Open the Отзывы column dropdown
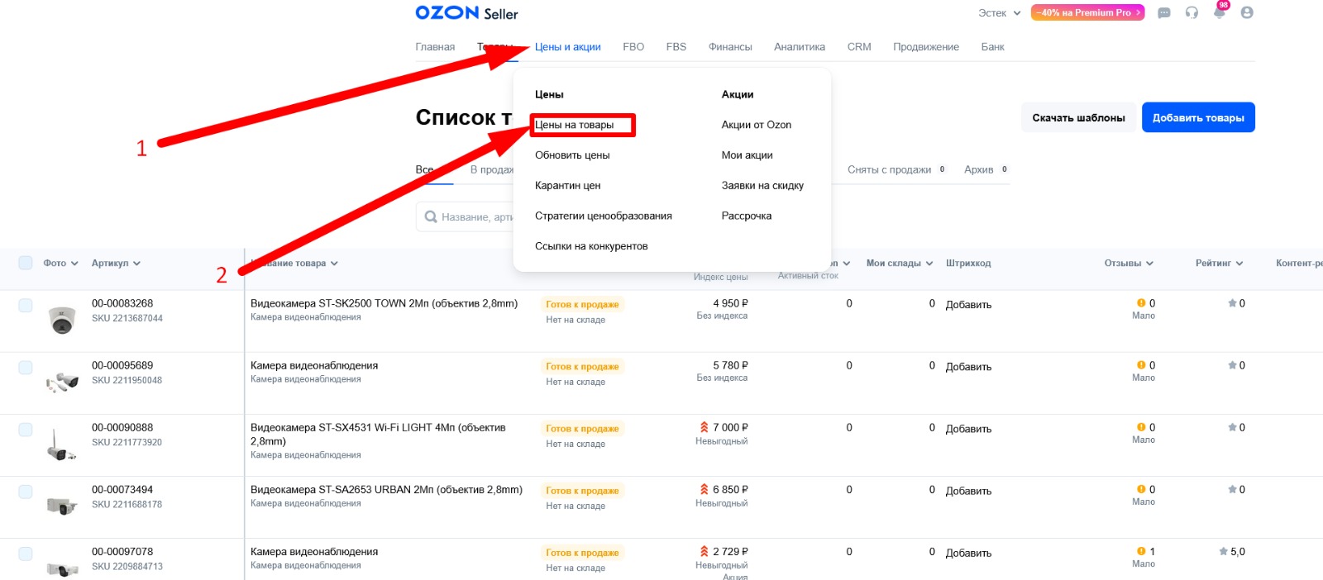 pos(1129,264)
